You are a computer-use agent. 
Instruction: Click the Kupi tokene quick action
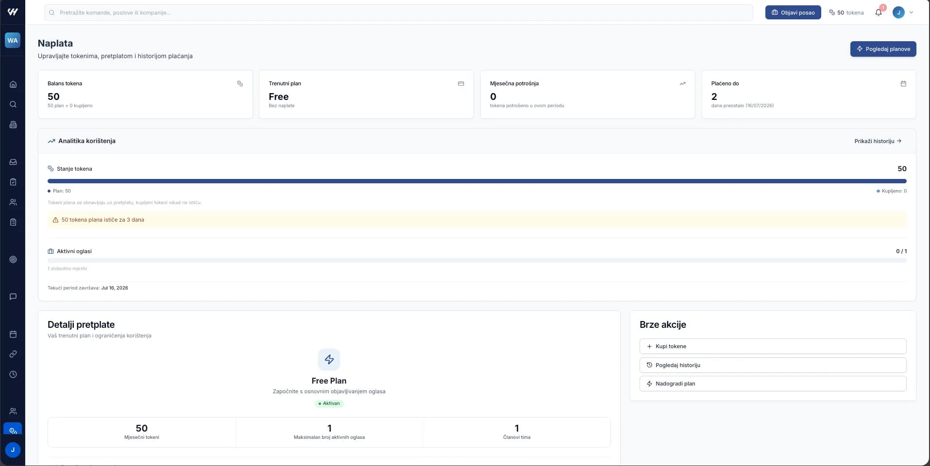click(773, 346)
